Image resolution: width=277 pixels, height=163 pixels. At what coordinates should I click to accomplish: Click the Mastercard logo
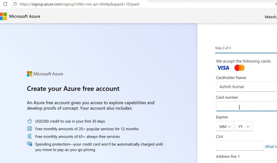click(239, 68)
